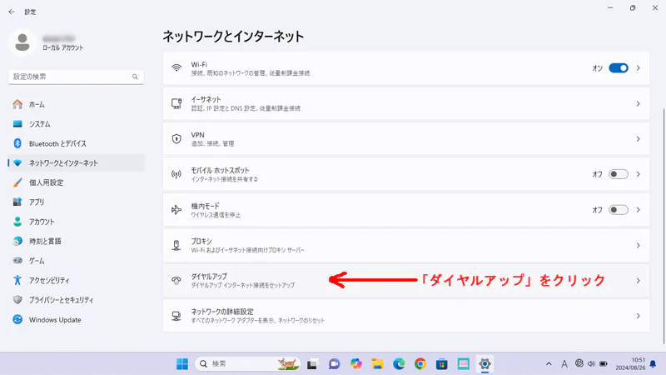The width and height of the screenshot is (666, 375).
Task: Click the volume speaker tray icon
Action: (591, 364)
